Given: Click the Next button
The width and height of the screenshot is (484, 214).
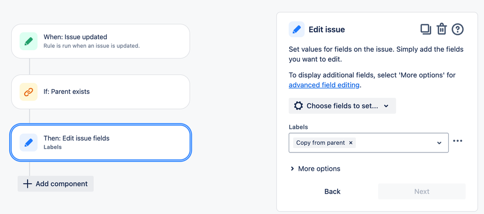Looking at the screenshot, I should [x=422, y=192].
